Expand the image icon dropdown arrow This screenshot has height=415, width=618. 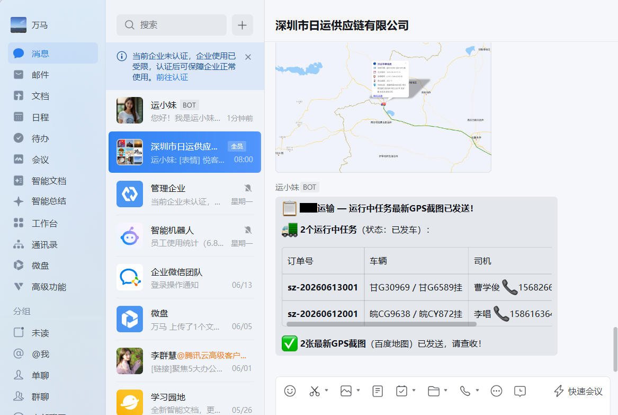point(359,390)
